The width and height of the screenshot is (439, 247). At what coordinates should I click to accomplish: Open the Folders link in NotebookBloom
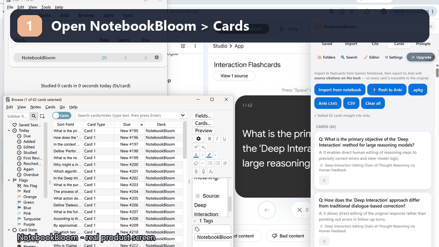point(326,57)
